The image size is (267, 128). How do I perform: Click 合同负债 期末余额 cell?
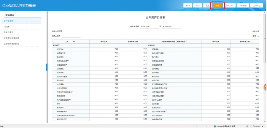pyautogui.click(x=216, y=80)
